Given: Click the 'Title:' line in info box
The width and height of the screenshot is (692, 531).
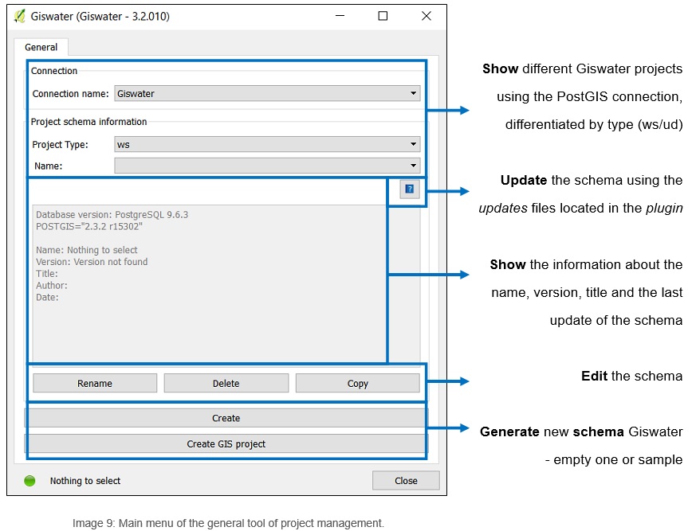Looking at the screenshot, I should [x=47, y=274].
